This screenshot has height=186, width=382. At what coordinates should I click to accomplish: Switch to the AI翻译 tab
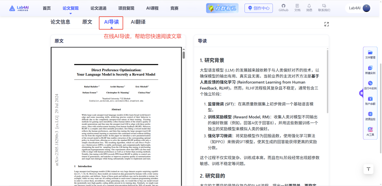coord(138,22)
